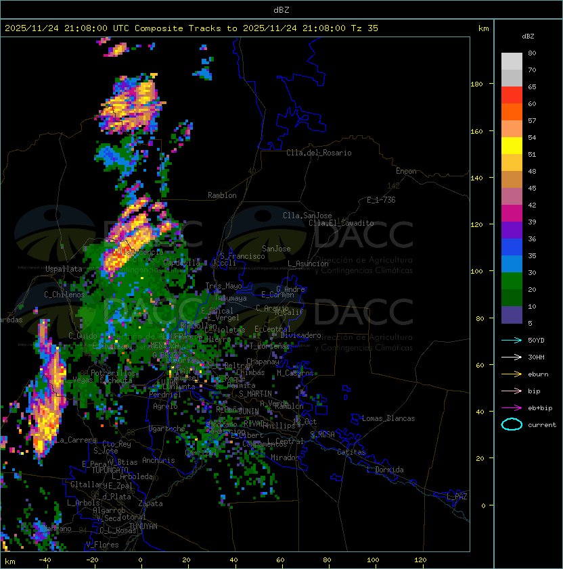Click the cyan 'current' ellipse legend icon
Image resolution: width=563 pixels, height=569 pixels.
[x=512, y=424]
